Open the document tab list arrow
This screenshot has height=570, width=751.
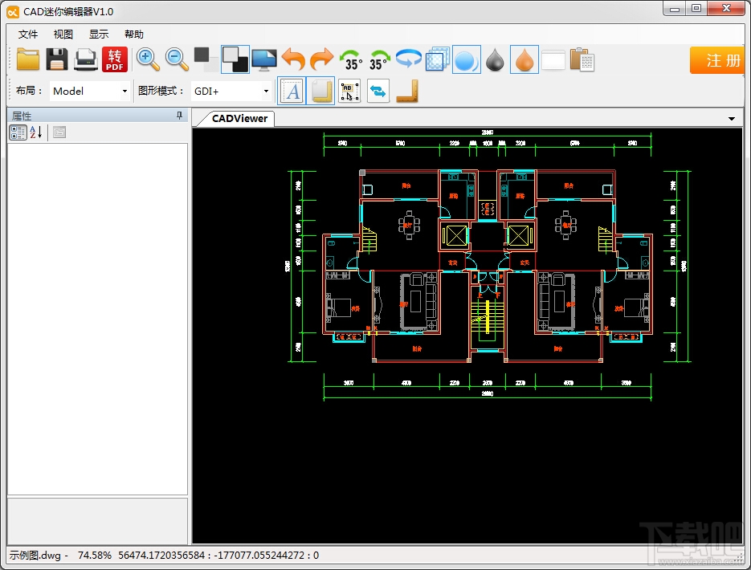732,119
